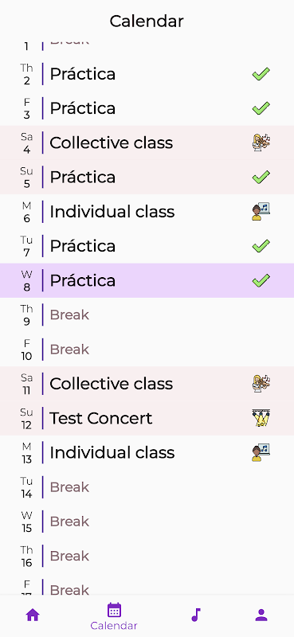Open the music note tab
Viewport: 294px width, 637px height.
pos(196,615)
